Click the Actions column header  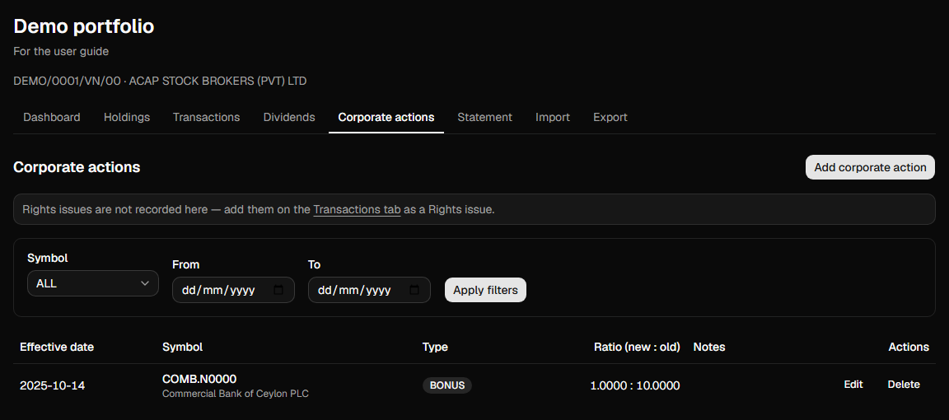(909, 347)
